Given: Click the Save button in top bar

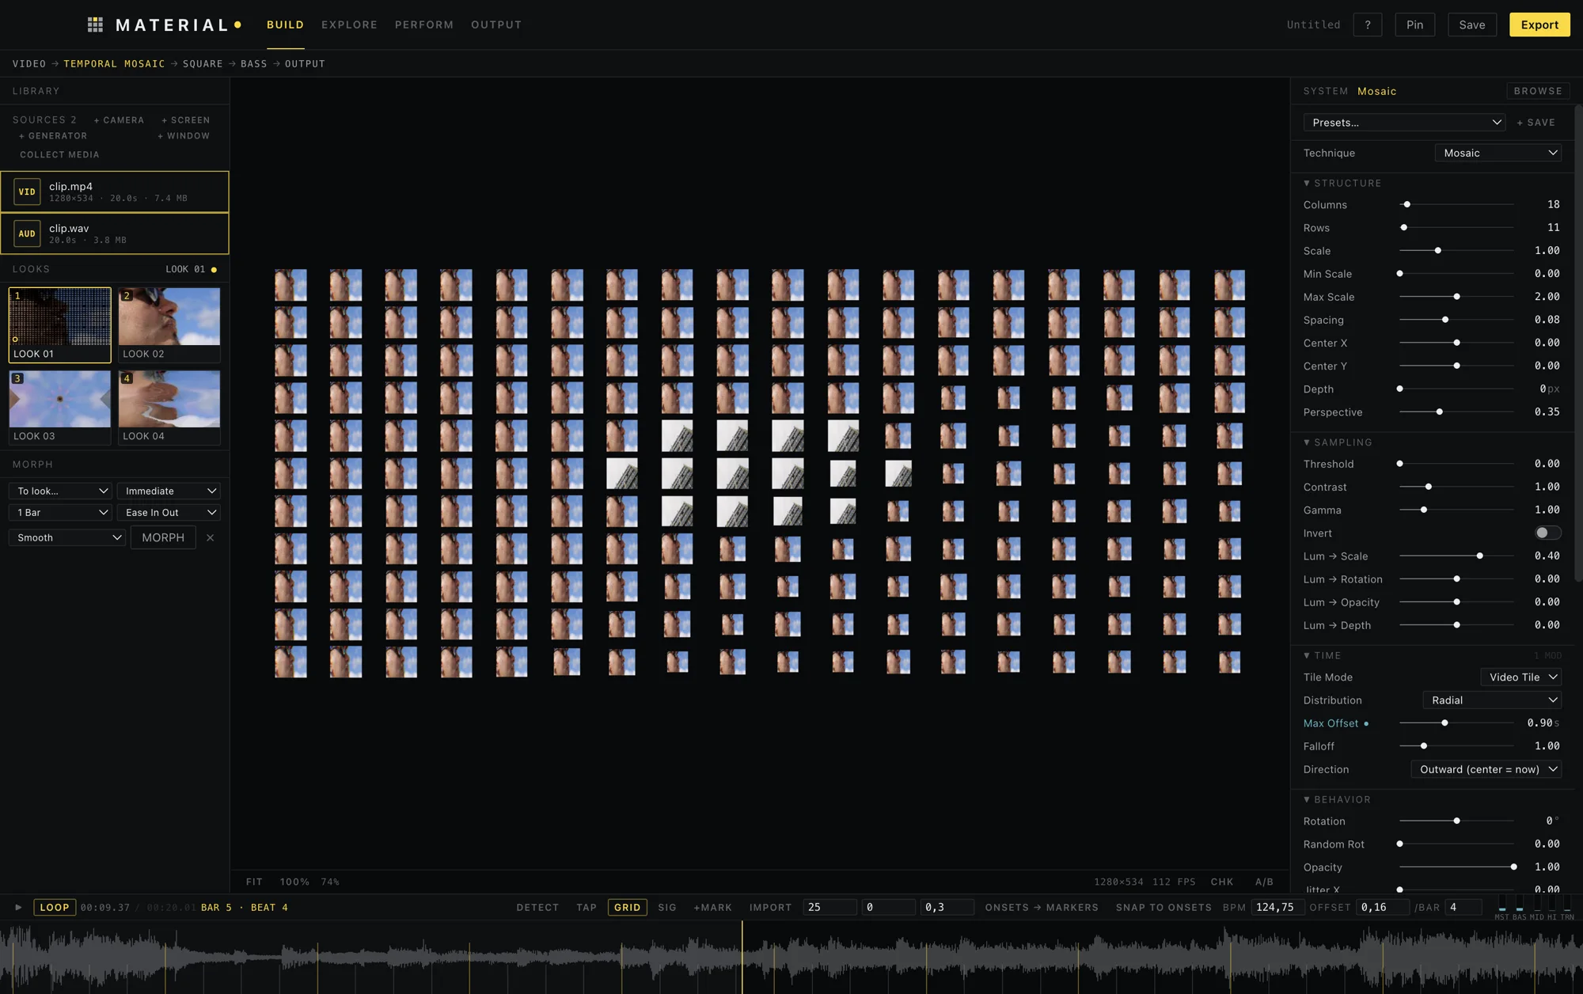Looking at the screenshot, I should pos(1472,25).
